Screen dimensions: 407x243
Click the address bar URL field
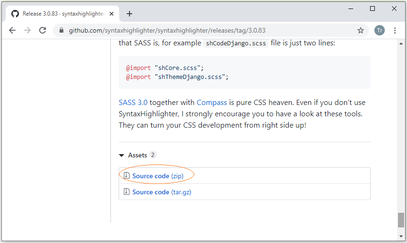click(208, 30)
